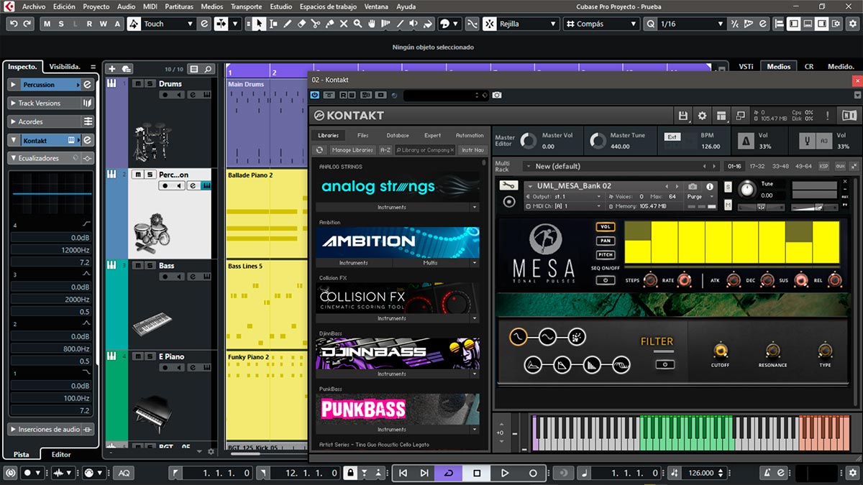
Task: Adjust the MESA Resonance knob
Action: [772, 351]
